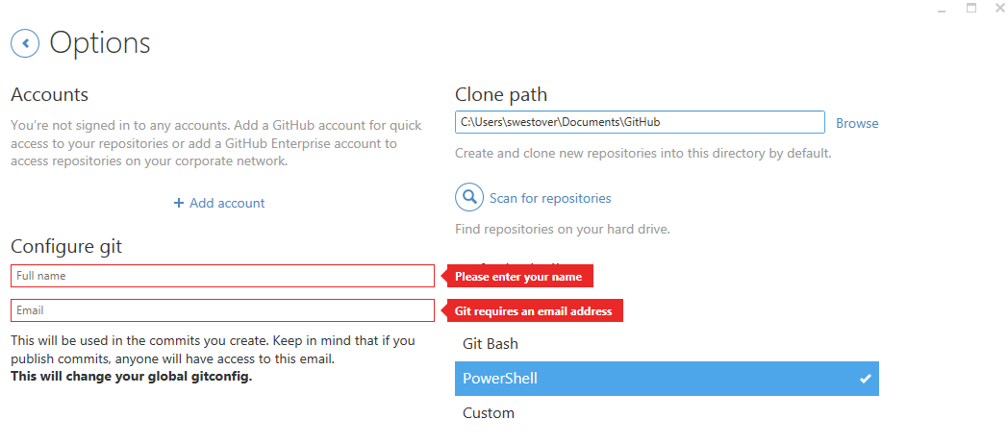Click the 'Please enter your name' error message
The image size is (1008, 444).
click(x=519, y=277)
